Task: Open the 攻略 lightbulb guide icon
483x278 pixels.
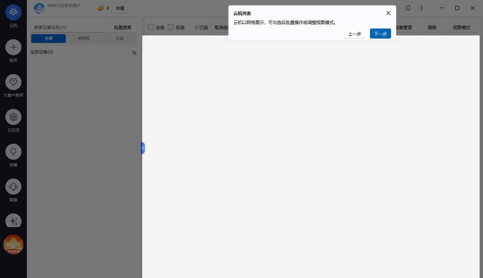Action: tap(13, 152)
